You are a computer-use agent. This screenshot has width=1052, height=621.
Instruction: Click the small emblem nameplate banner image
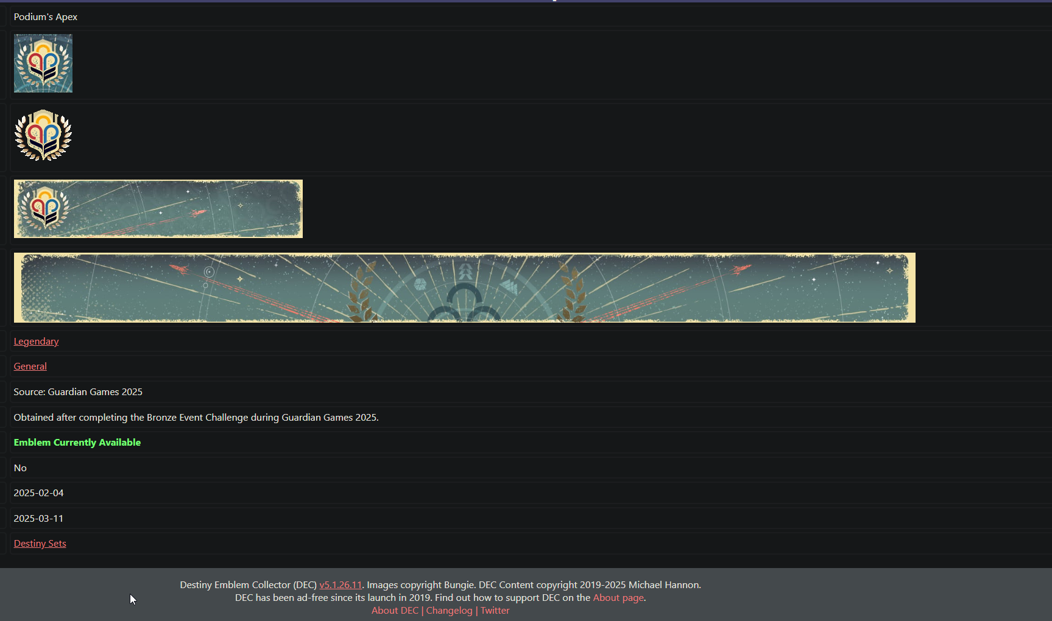[158, 209]
